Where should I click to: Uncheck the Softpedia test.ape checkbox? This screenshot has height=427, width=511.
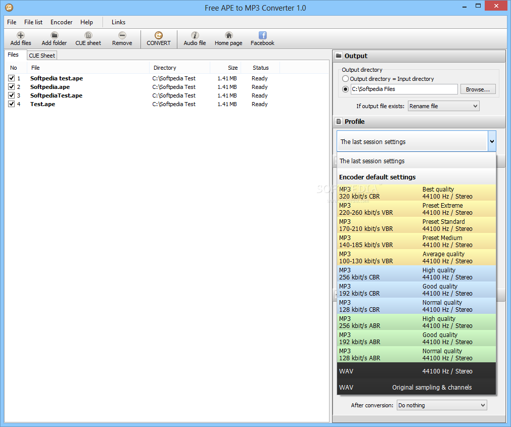pyautogui.click(x=12, y=78)
